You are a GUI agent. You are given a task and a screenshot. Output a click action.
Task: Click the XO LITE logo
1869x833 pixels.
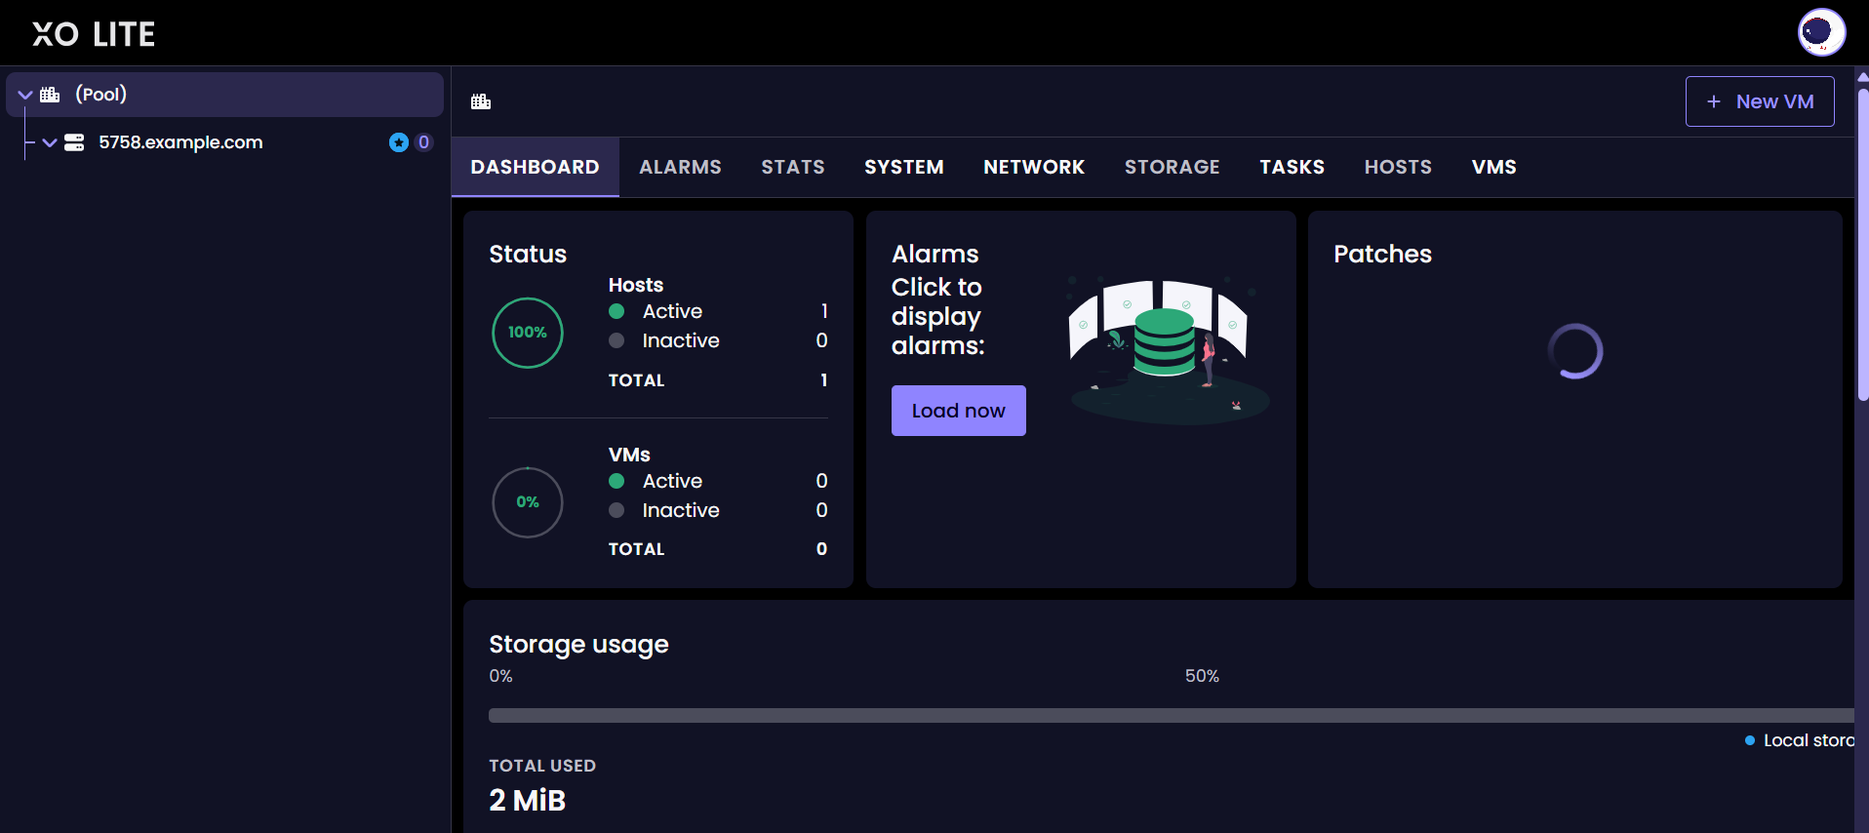pyautogui.click(x=94, y=34)
